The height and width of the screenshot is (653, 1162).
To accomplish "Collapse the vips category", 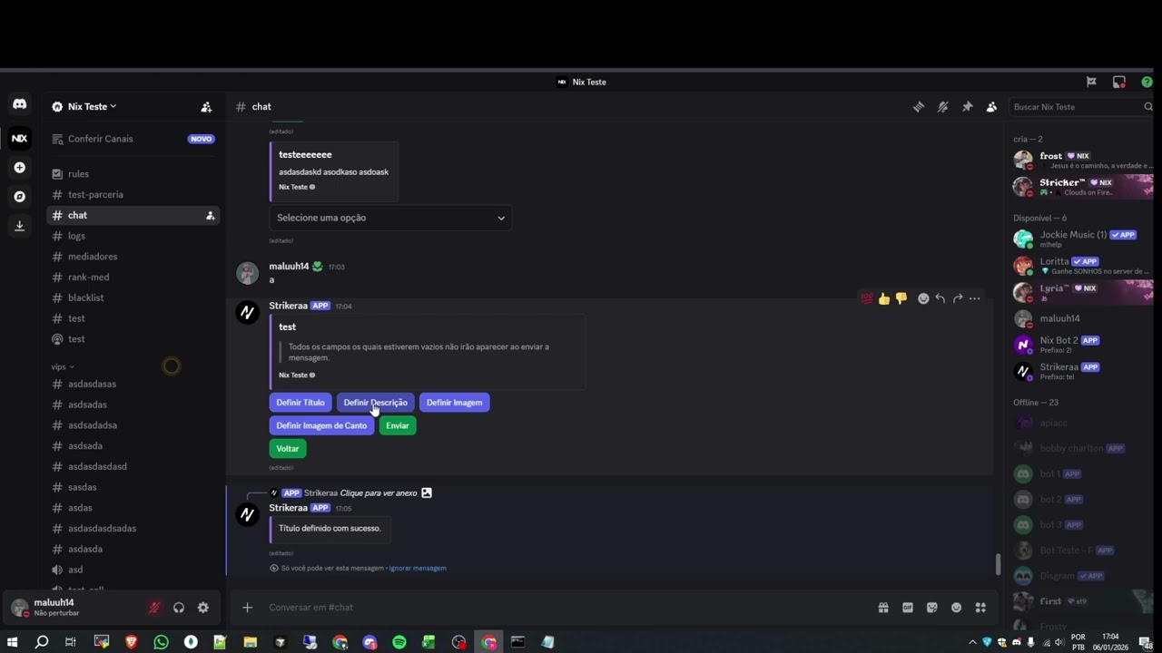I will coord(62,367).
